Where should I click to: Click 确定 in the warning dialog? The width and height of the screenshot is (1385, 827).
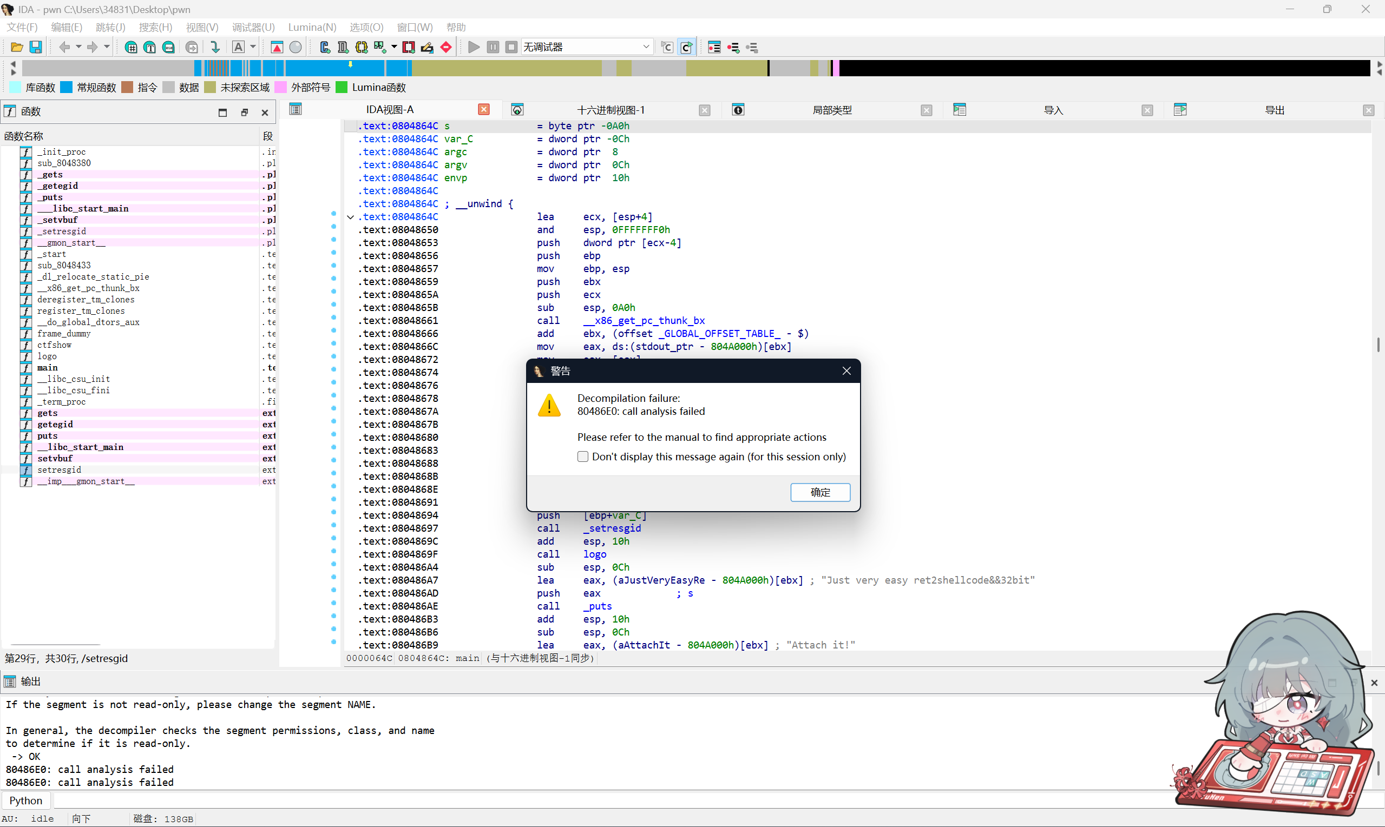click(x=820, y=492)
